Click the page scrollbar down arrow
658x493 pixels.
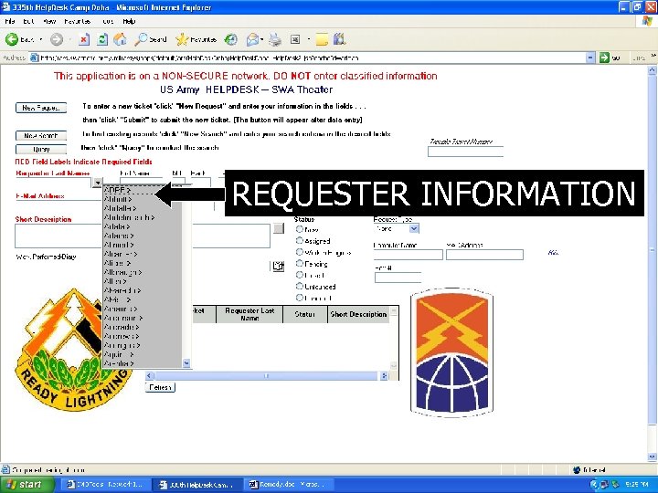652,456
